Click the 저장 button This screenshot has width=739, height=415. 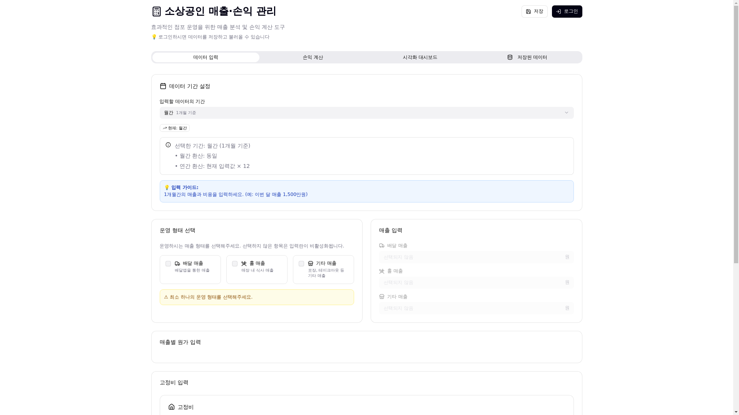coord(535,12)
